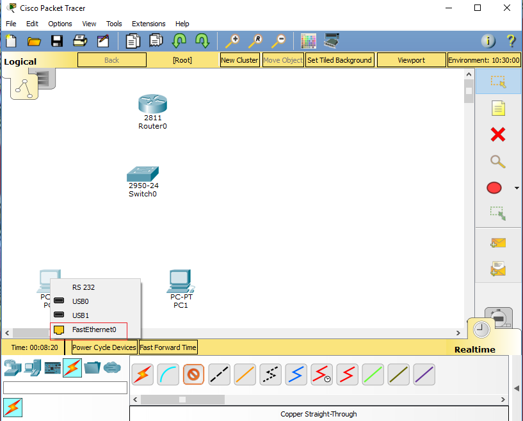Image resolution: width=523 pixels, height=421 pixels.
Task: Select the Delete tool in the right toolbar
Action: coord(498,134)
